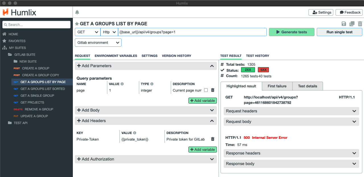Open the GET method dropdown

pyautogui.click(x=87, y=32)
